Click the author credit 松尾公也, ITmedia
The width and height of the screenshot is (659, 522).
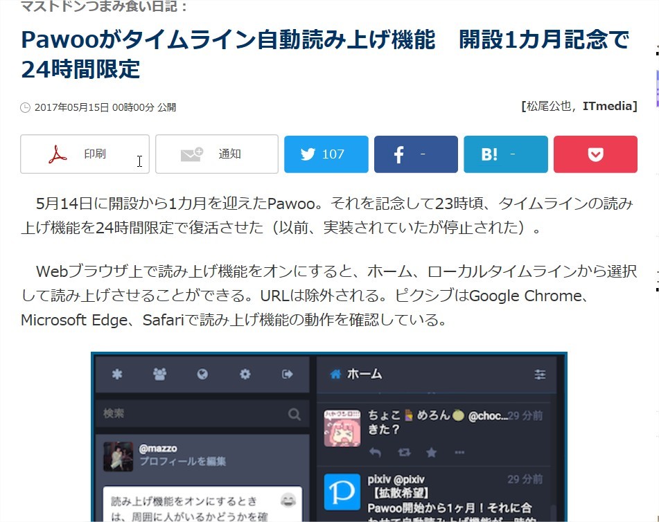point(579,106)
